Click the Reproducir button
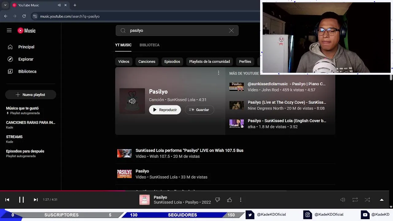This screenshot has width=393, height=221. coord(165,110)
